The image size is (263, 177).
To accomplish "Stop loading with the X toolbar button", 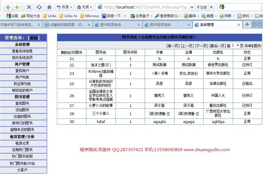I will [29, 7].
